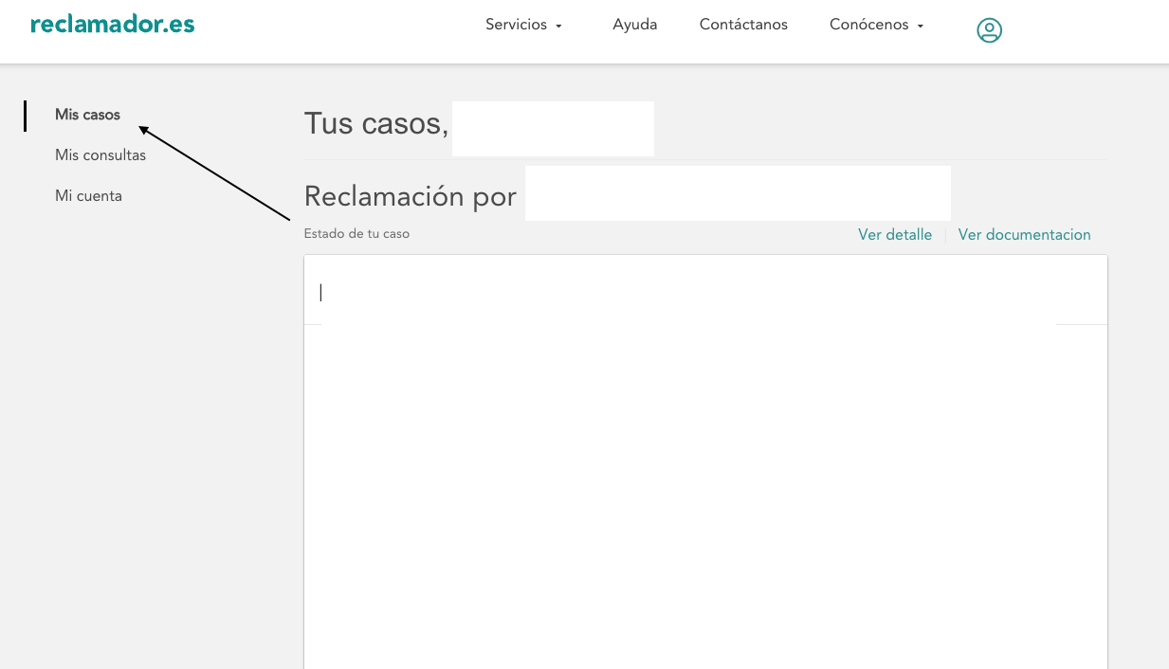Click the blank box after Reclamación por

(738, 193)
